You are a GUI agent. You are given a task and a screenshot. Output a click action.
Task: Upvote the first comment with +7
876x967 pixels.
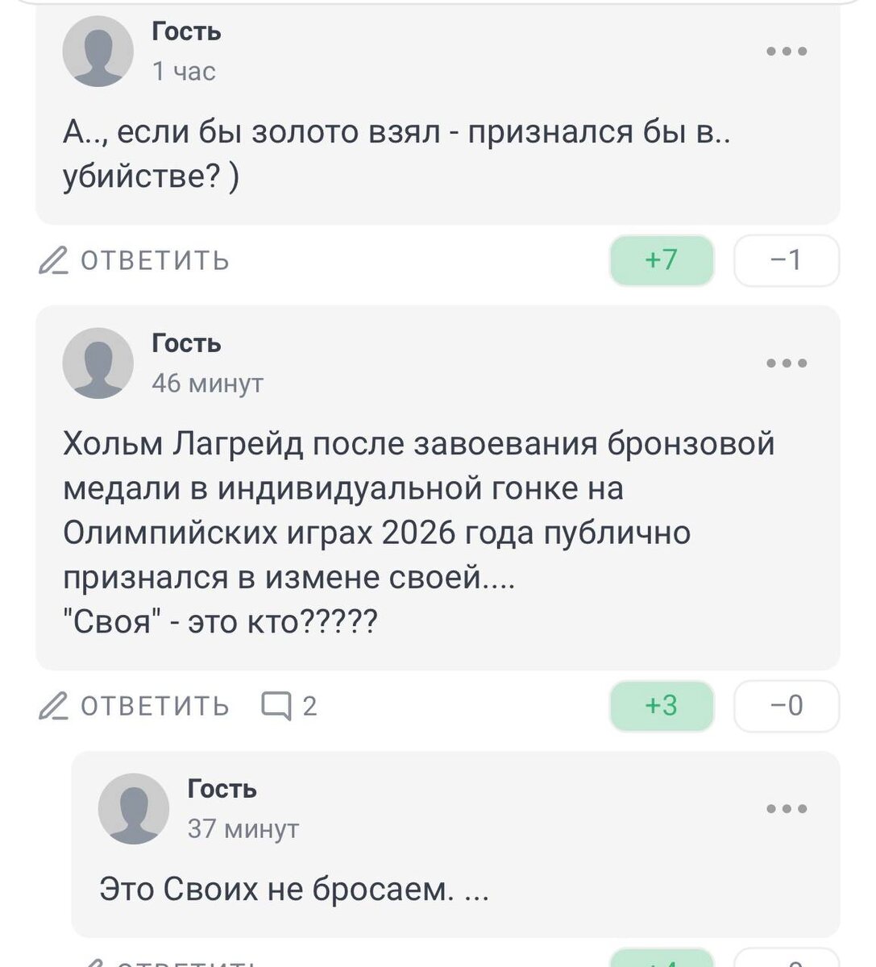point(661,259)
